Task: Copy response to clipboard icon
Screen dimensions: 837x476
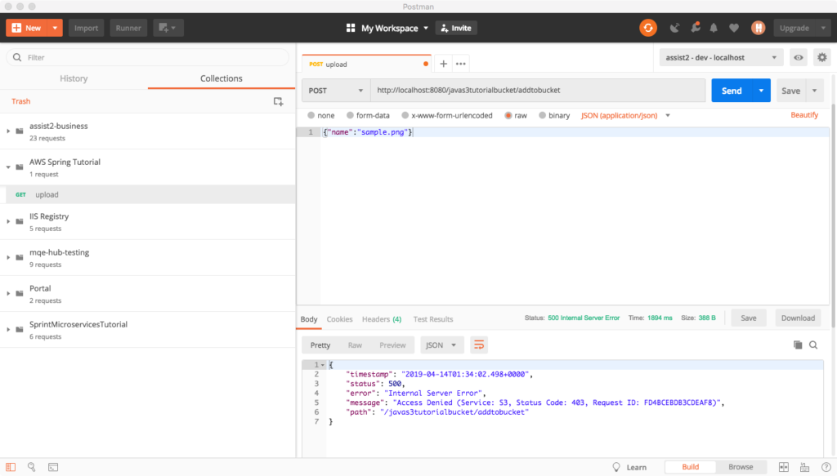Action: 798,345
